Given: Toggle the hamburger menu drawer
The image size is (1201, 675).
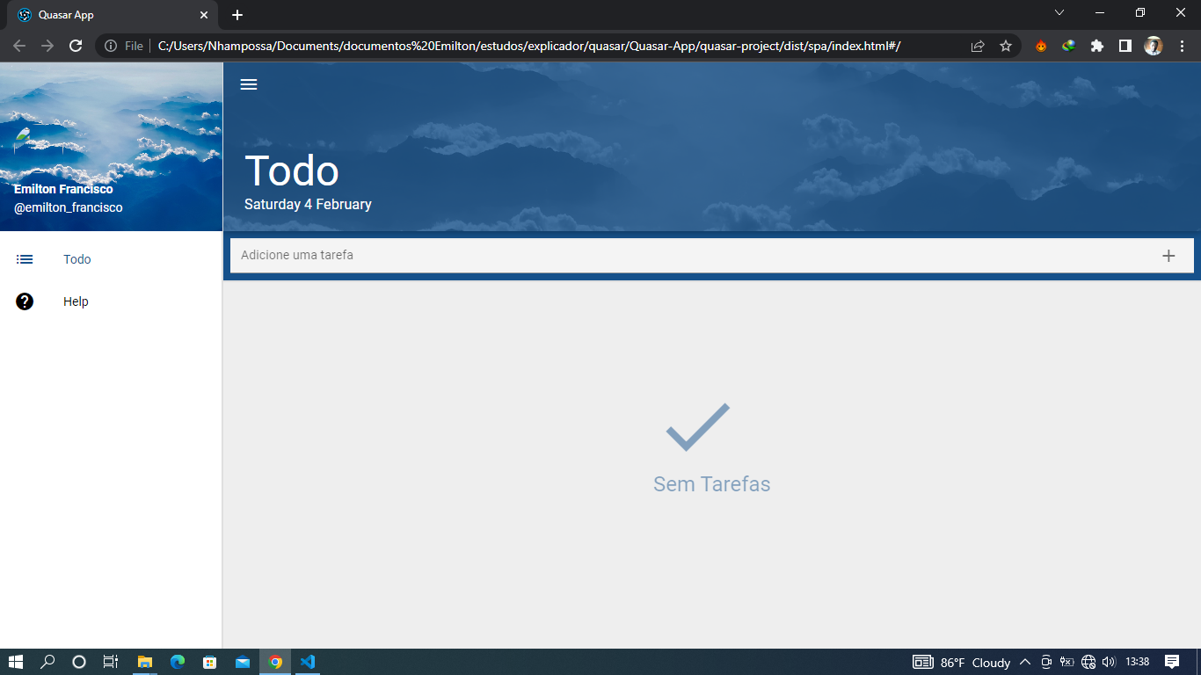Looking at the screenshot, I should tap(249, 84).
